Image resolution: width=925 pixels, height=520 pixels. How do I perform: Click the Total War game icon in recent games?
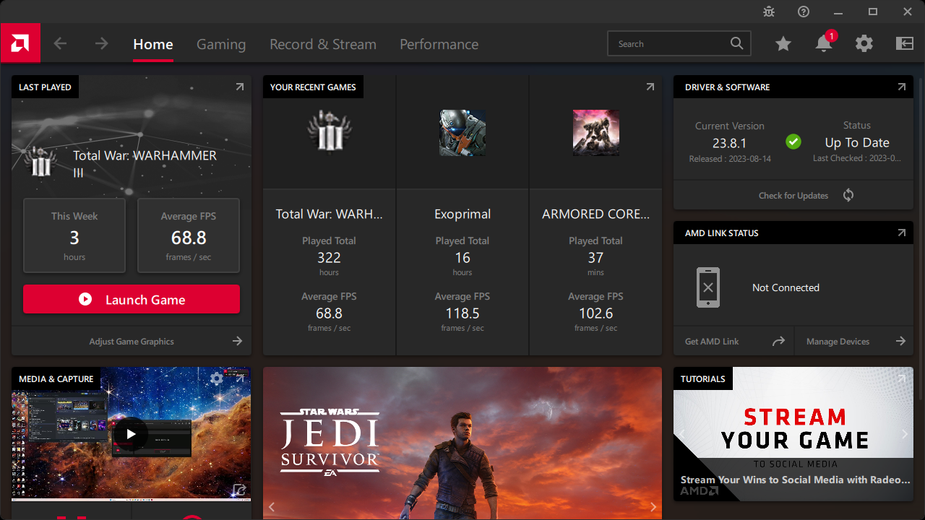(x=329, y=132)
